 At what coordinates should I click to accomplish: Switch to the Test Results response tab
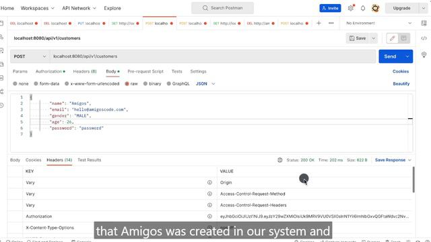[x=90, y=160]
